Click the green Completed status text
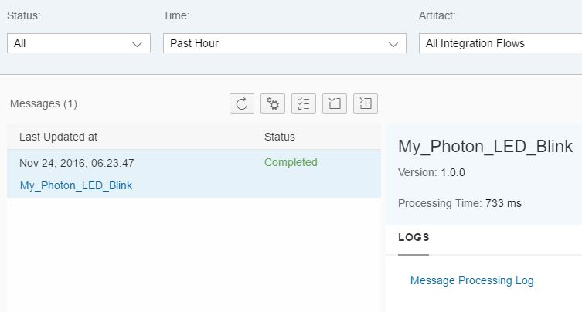The width and height of the screenshot is (582, 312). pos(291,162)
